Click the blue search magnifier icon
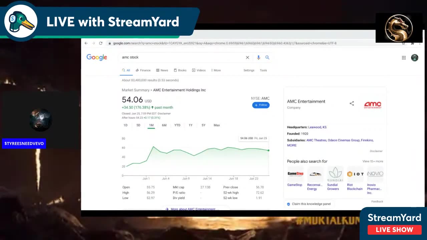 coord(267,57)
